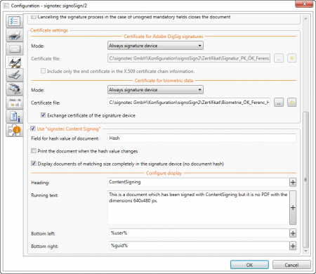Viewport: 316px width, 274px height.
Task: Click the Bottom right field with %guid%
Action: [x=199, y=246]
